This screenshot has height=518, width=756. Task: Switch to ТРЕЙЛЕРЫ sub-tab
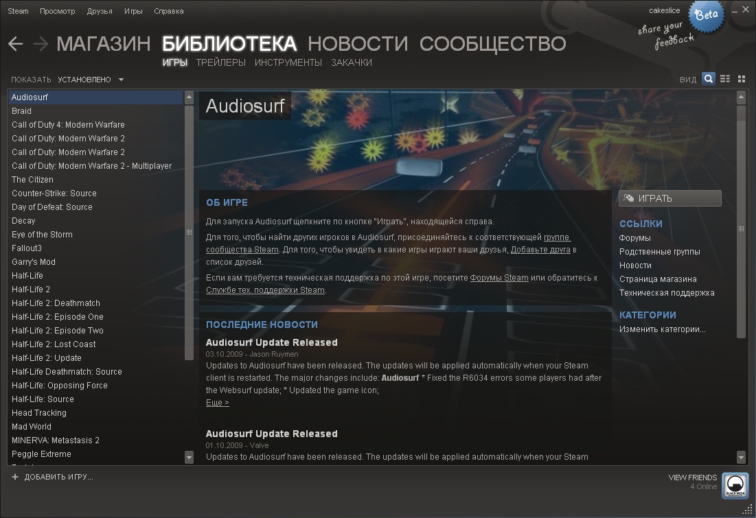[220, 62]
